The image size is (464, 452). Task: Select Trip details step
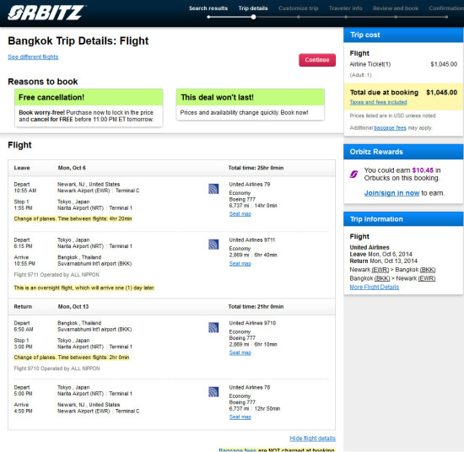point(253,8)
